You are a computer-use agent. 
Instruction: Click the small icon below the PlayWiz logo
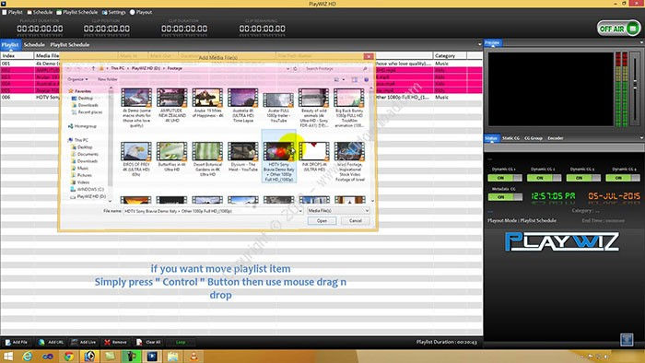tap(627, 340)
